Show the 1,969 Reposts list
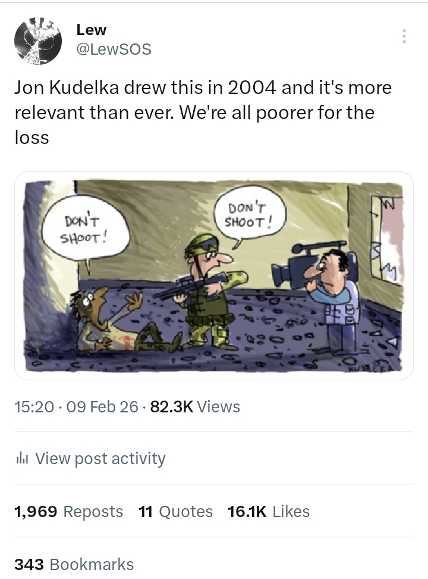428x579 pixels. [68, 512]
